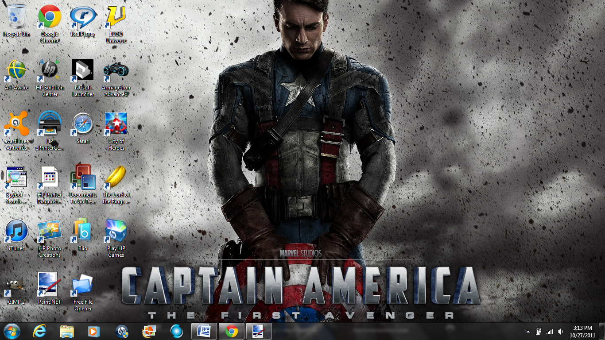Launch the NCsoft Launcher
605x340 pixels.
click(82, 69)
